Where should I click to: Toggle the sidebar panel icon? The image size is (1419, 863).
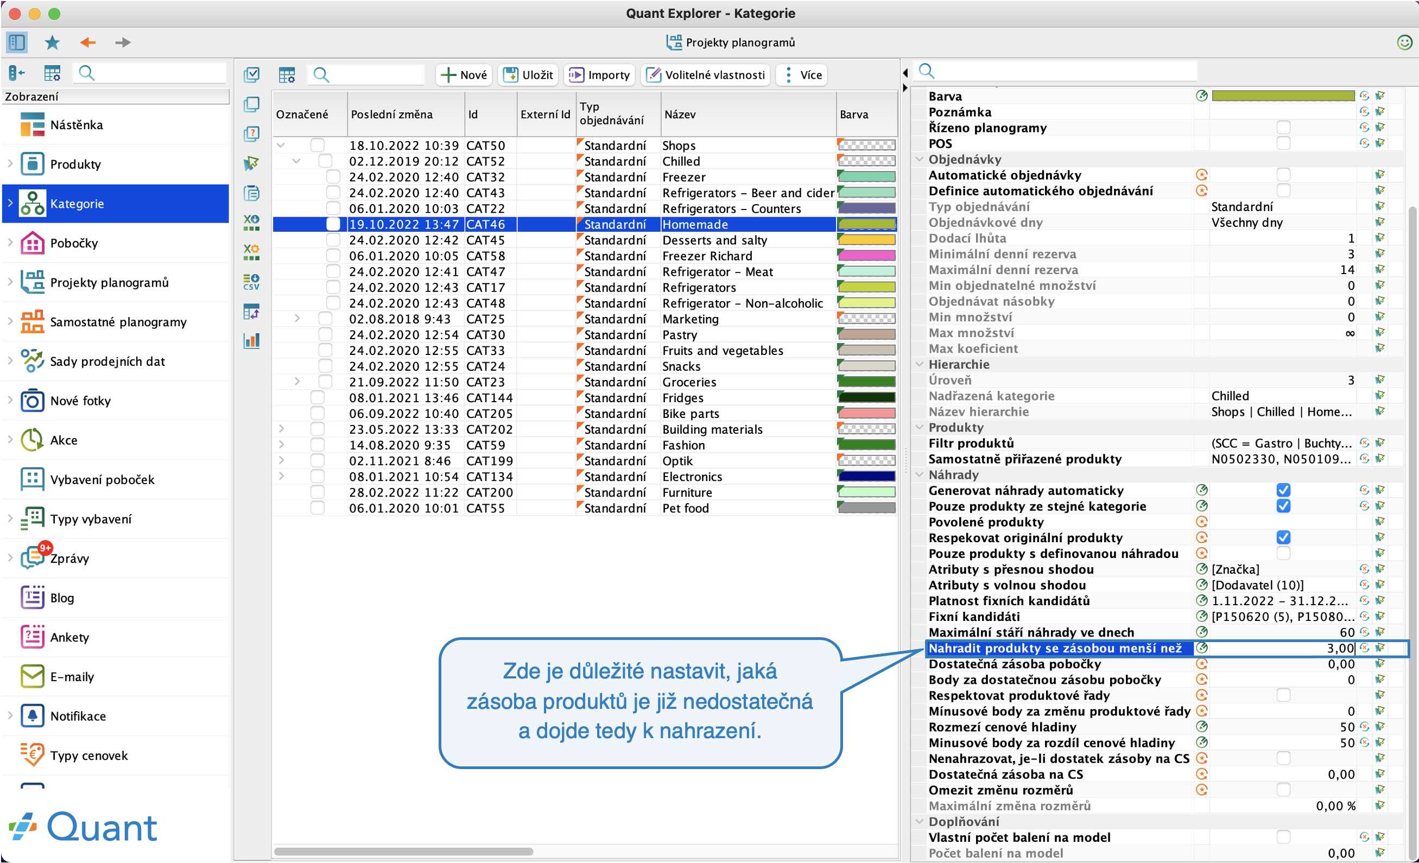tap(17, 42)
